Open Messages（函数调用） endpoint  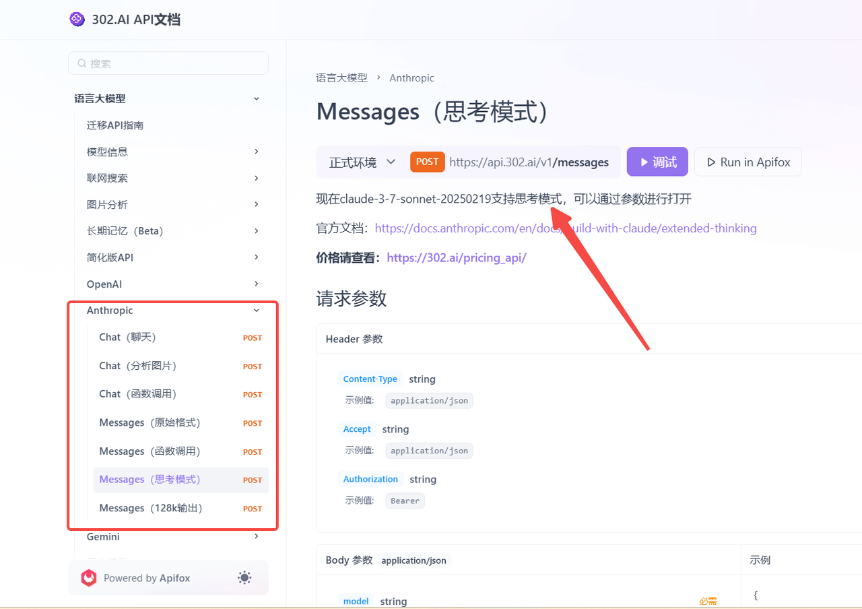tap(180, 451)
